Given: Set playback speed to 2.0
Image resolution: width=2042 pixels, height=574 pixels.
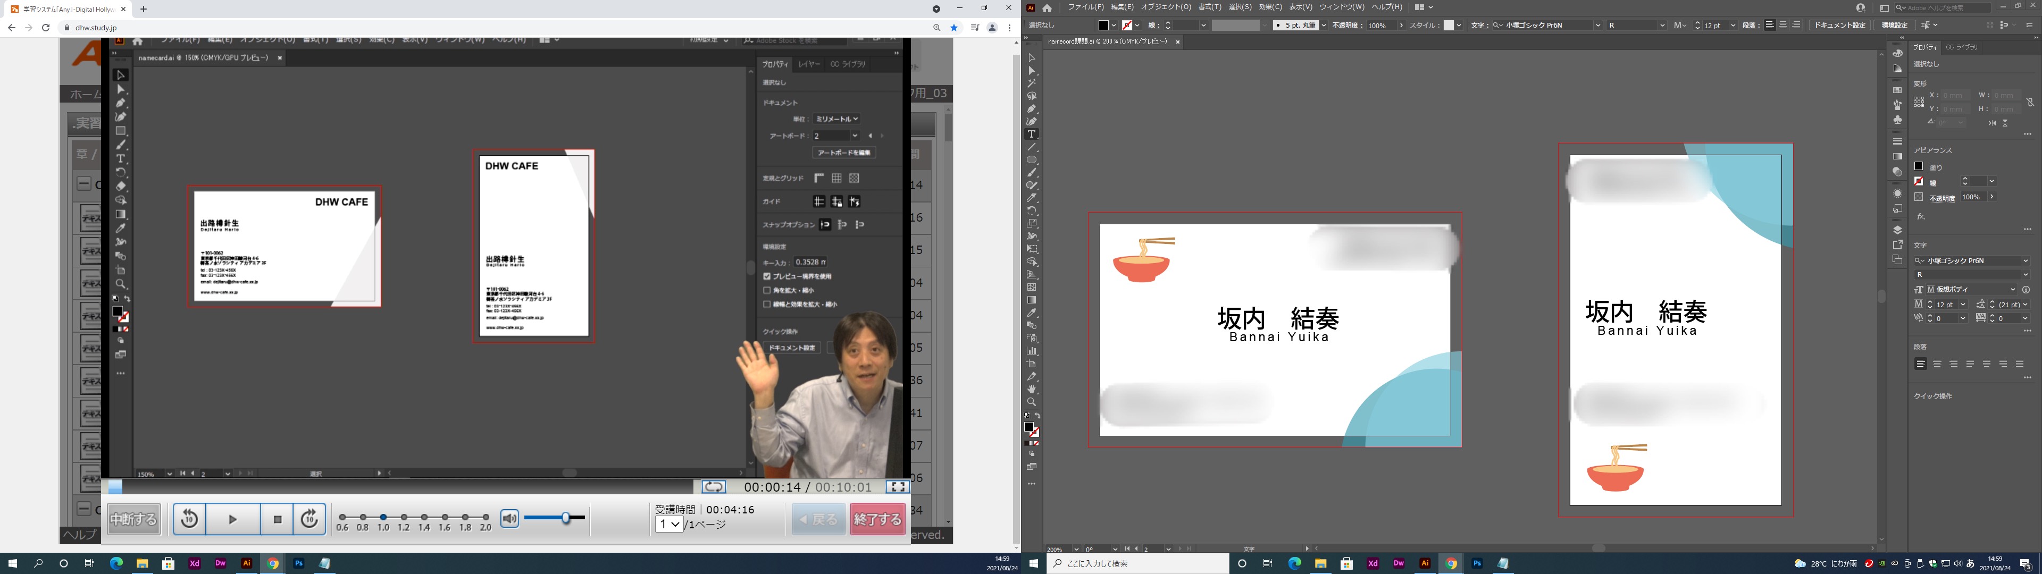Looking at the screenshot, I should tap(486, 517).
